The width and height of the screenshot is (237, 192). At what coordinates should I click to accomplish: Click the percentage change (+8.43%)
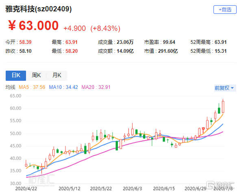coord(105,28)
